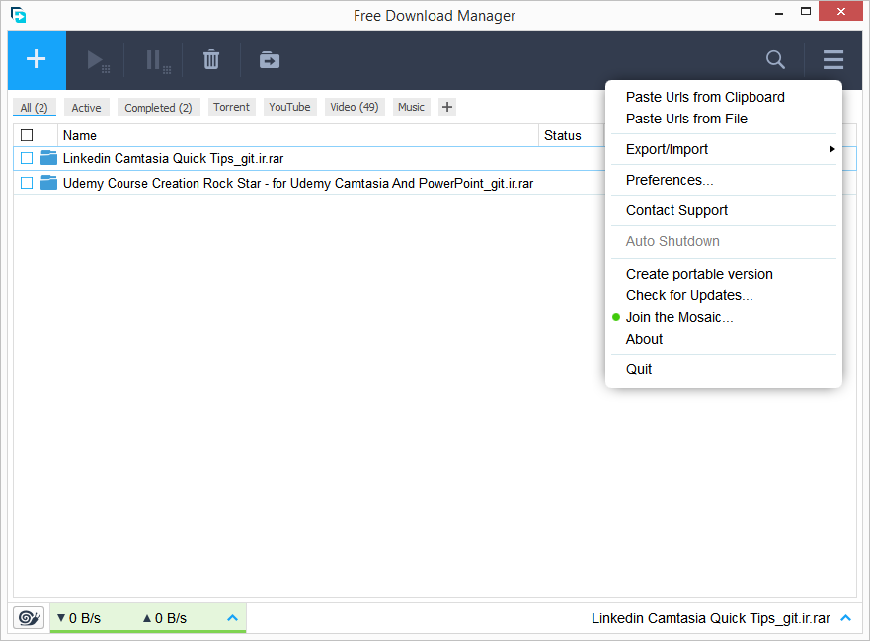Close the hamburger main menu icon
Viewport: 870px width, 641px height.
pyautogui.click(x=833, y=60)
